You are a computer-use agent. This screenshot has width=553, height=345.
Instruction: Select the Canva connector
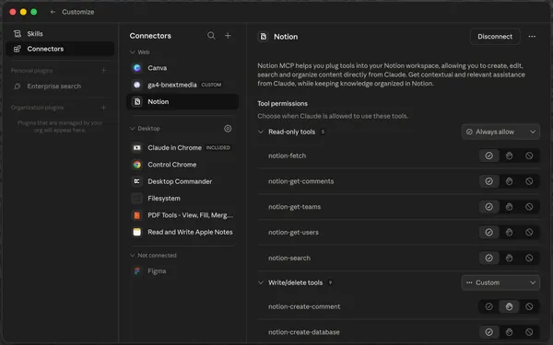182,68
